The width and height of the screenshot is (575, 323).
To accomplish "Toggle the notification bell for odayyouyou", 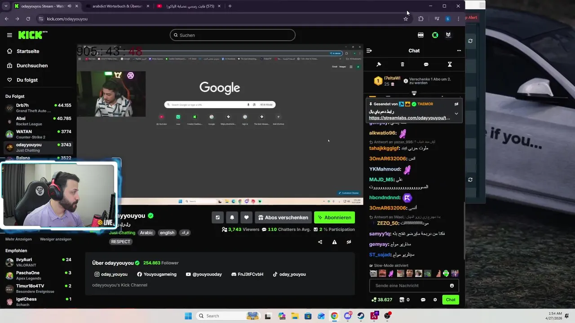I will [x=232, y=218].
